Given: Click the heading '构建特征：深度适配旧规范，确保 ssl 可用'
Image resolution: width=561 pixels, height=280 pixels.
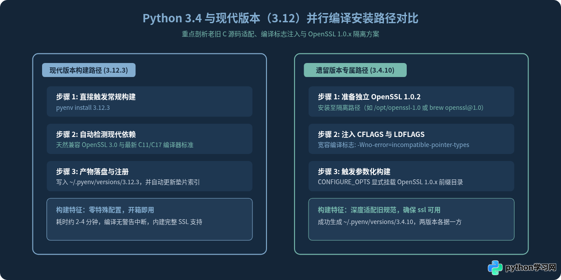Looking at the screenshot, I should 379,210.
